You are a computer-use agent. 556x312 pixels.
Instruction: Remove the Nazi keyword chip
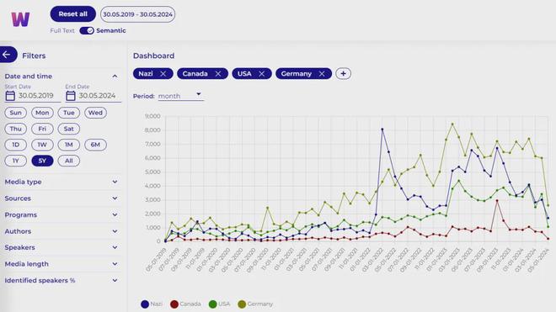point(163,74)
